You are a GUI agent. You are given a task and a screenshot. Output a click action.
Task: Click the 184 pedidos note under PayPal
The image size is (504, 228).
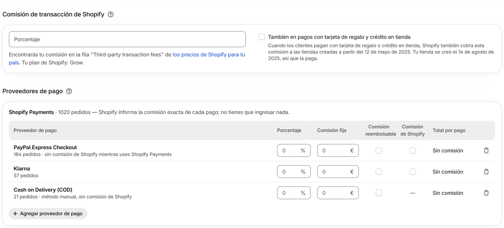[93, 154]
